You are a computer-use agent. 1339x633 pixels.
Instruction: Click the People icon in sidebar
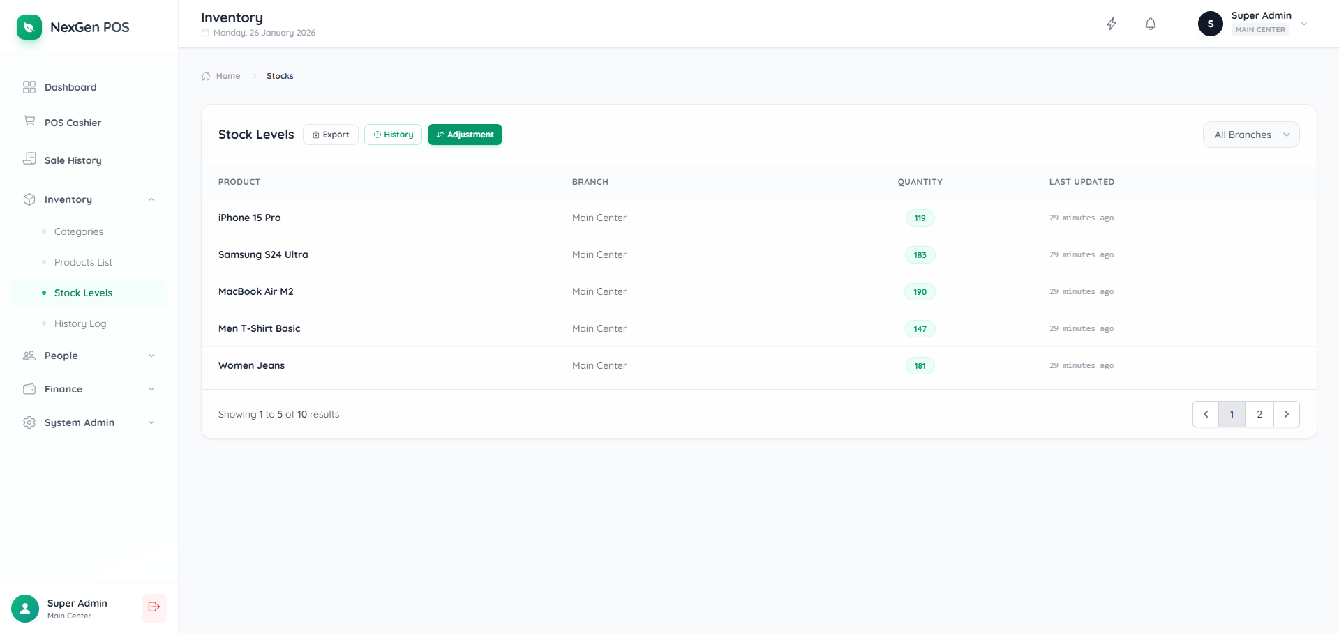pyautogui.click(x=29, y=356)
